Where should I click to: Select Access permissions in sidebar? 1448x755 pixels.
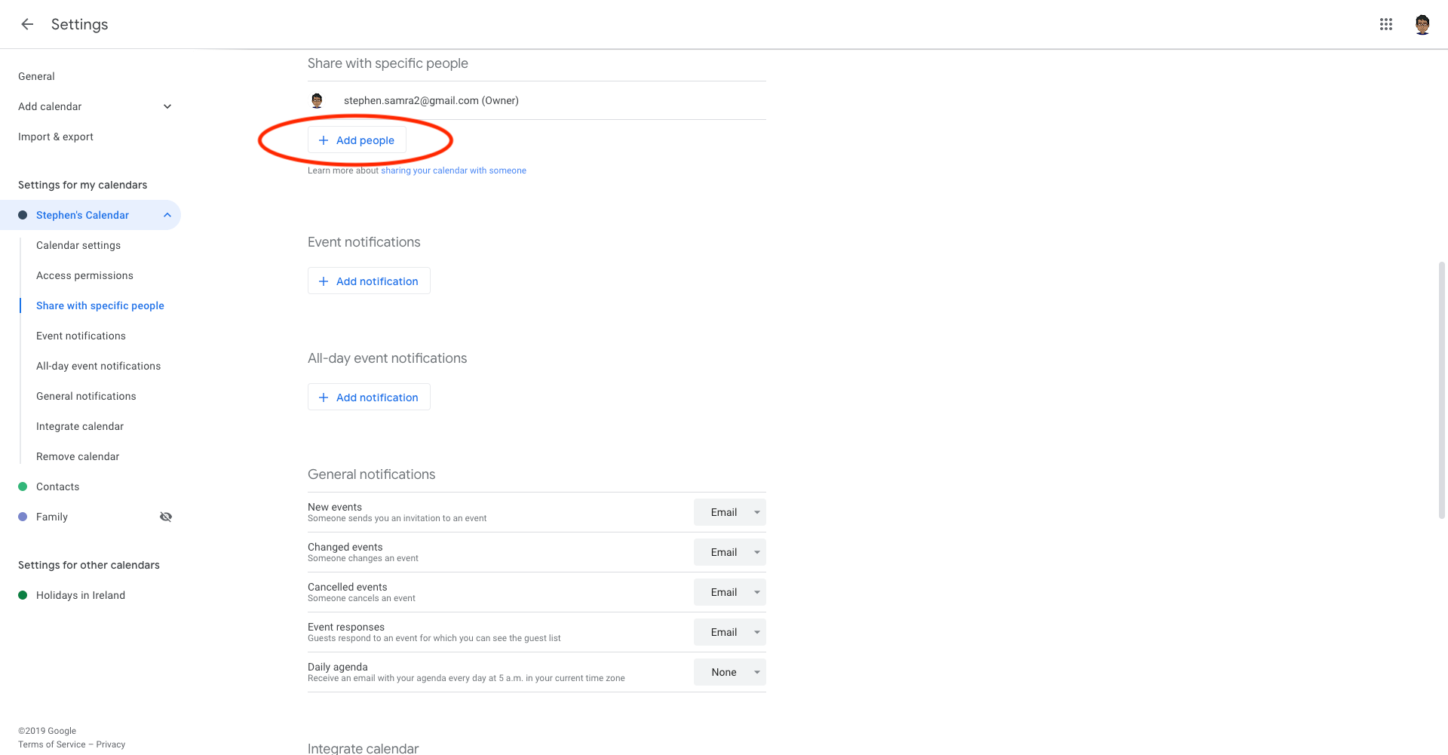click(84, 275)
